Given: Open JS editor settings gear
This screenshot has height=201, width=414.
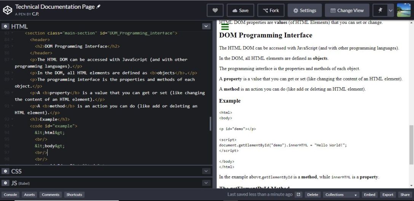Looking at the screenshot, I should [x=6, y=183].
